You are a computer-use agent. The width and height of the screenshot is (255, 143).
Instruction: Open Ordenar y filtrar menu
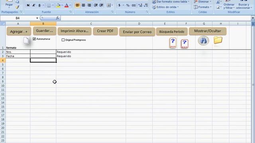229,6
